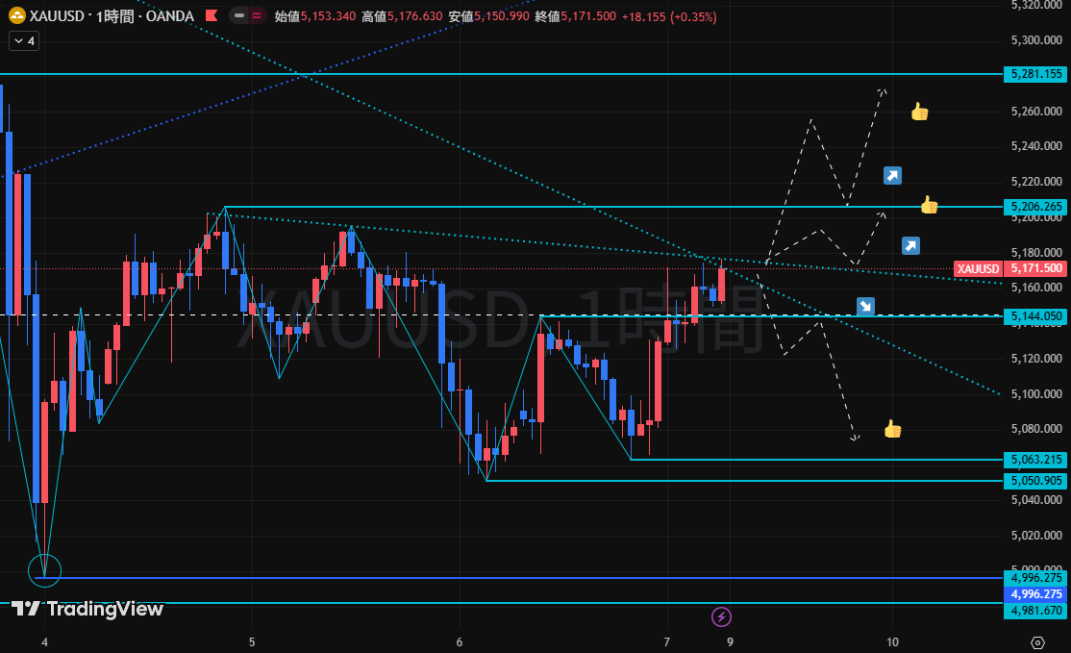
Task: Click the 5,281.155 price level label
Action: coord(1034,74)
